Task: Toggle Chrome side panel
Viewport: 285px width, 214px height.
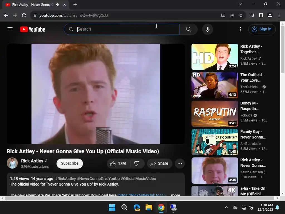Action: pos(261,15)
